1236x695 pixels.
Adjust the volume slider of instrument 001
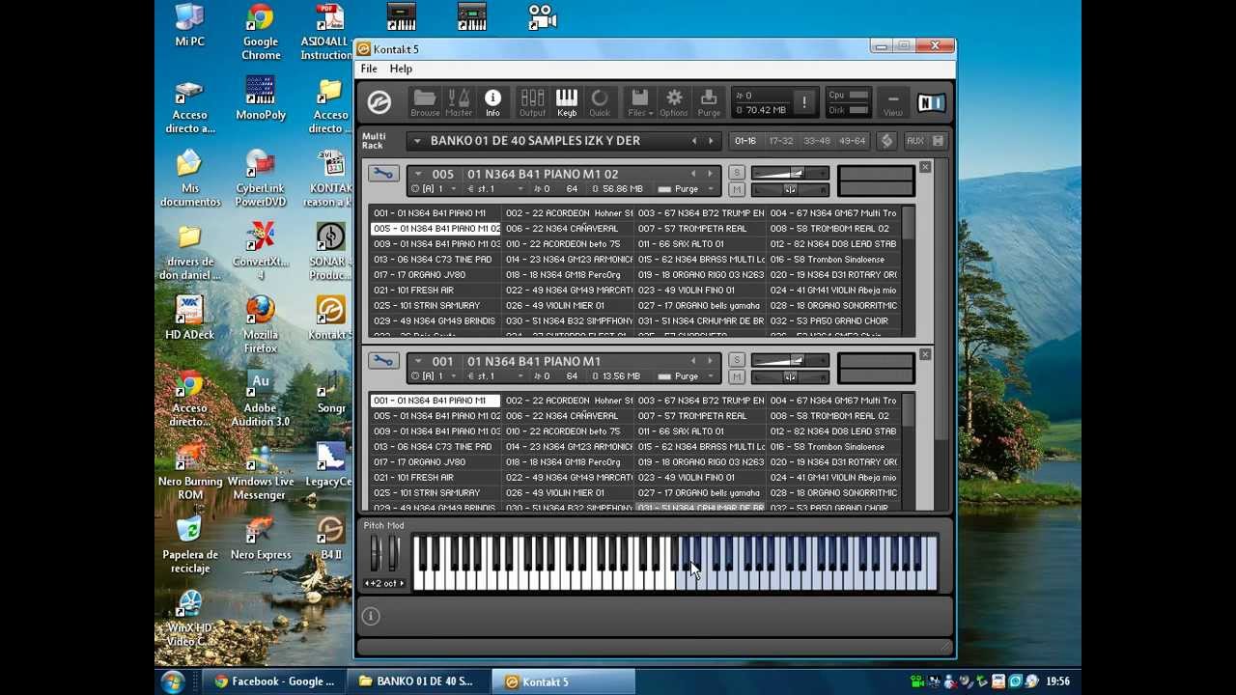pos(790,361)
